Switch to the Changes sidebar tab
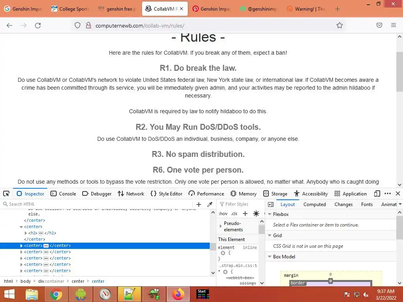 344,204
